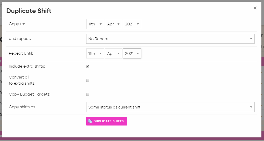Click the Repeat Until label

pos(21,53)
